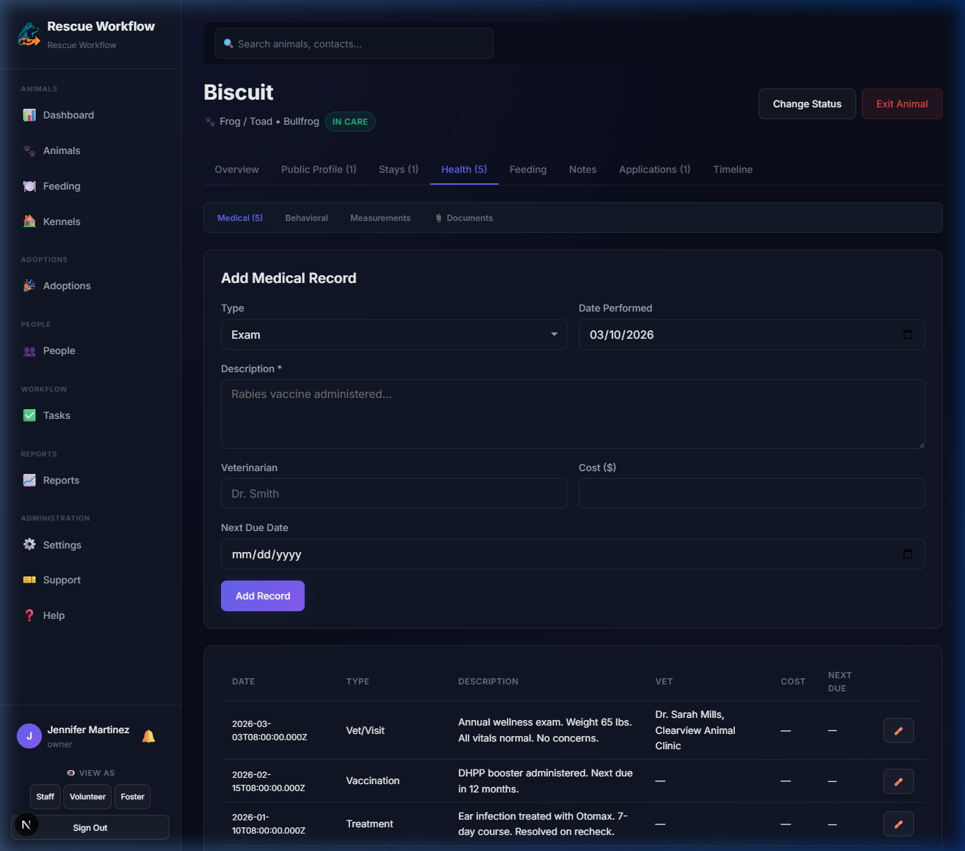Edit the Treatment record pencil icon
Image resolution: width=965 pixels, height=851 pixels.
[898, 824]
